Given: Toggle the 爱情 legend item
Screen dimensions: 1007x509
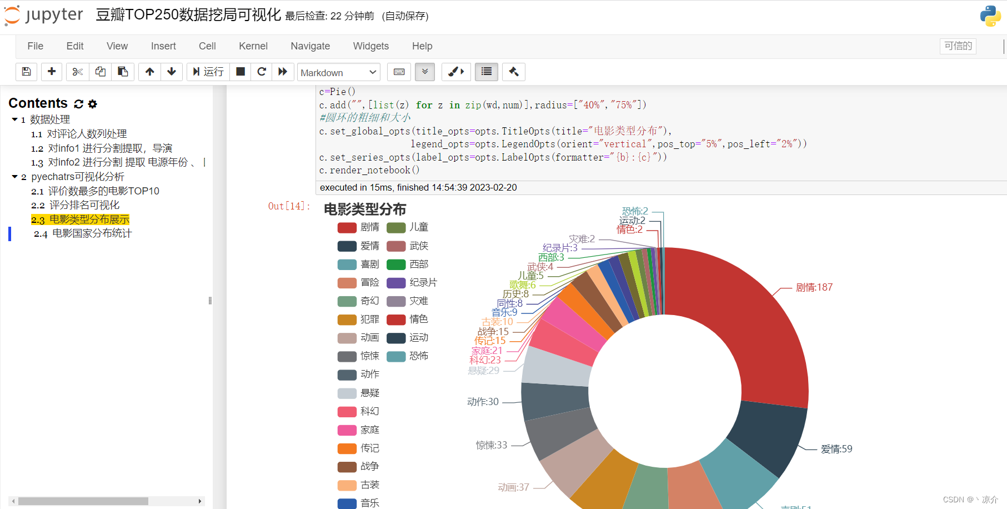Looking at the screenshot, I should pyautogui.click(x=359, y=246).
